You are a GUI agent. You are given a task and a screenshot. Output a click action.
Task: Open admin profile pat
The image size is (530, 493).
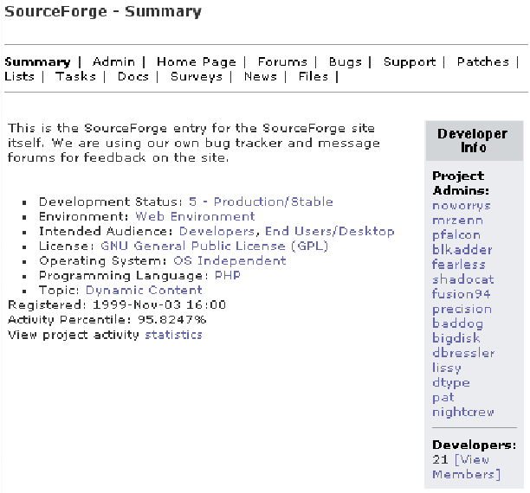point(443,398)
